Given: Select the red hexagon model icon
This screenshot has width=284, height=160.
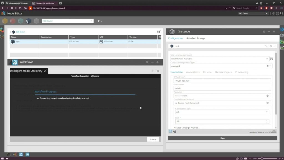Looking at the screenshot, I should coord(12,21).
